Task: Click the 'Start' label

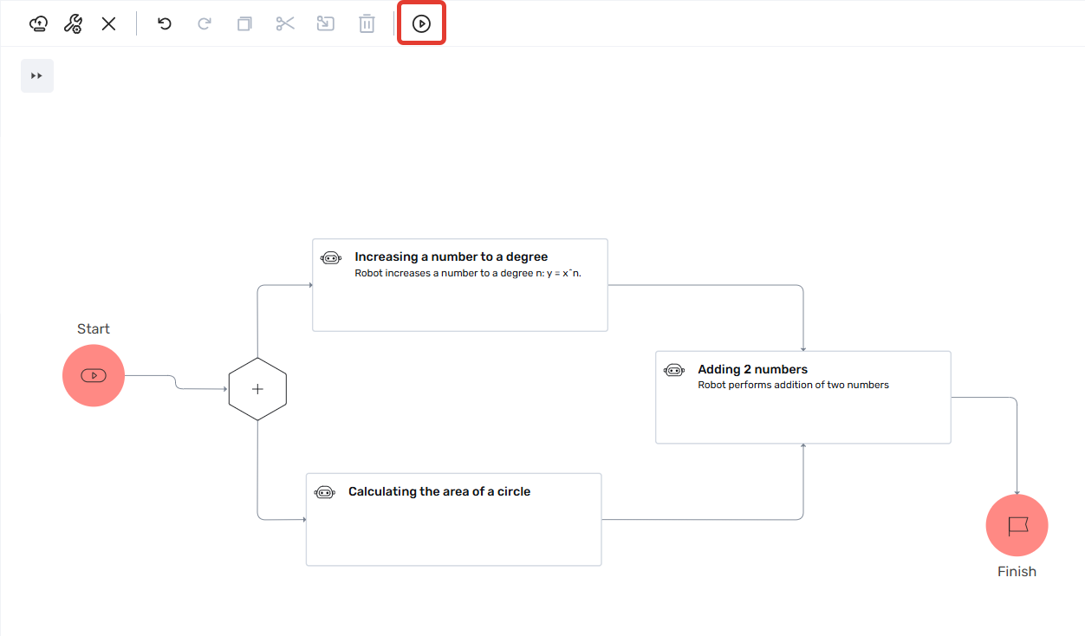Action: (x=94, y=329)
